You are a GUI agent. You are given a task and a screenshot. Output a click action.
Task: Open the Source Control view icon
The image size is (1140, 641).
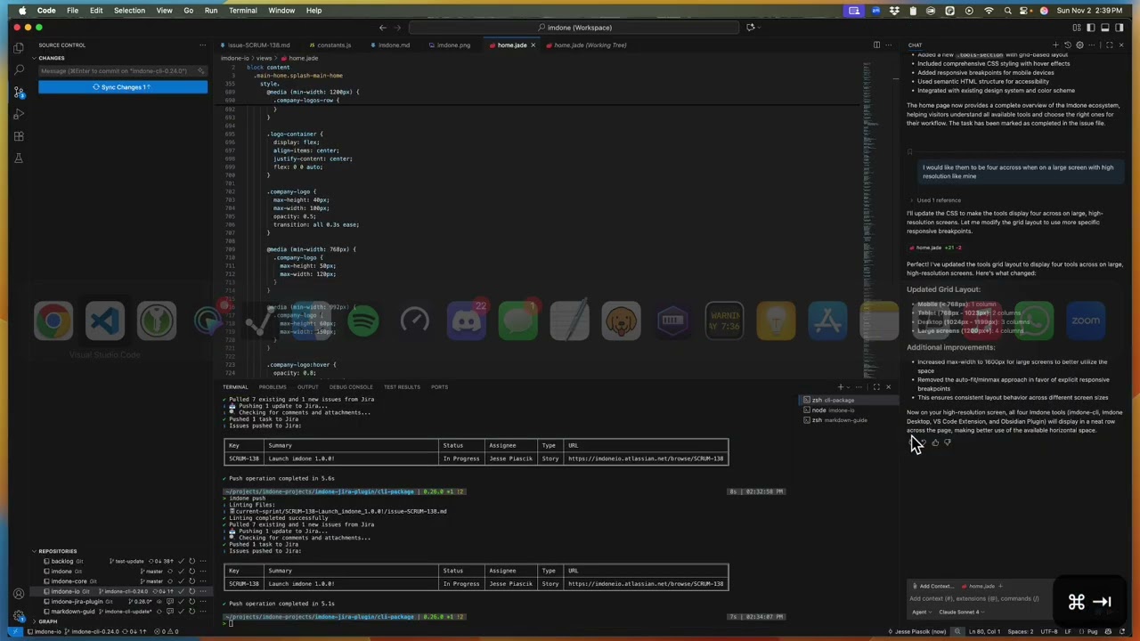click(x=19, y=92)
